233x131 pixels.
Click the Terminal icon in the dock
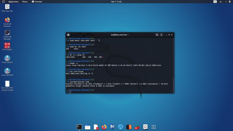point(79,127)
